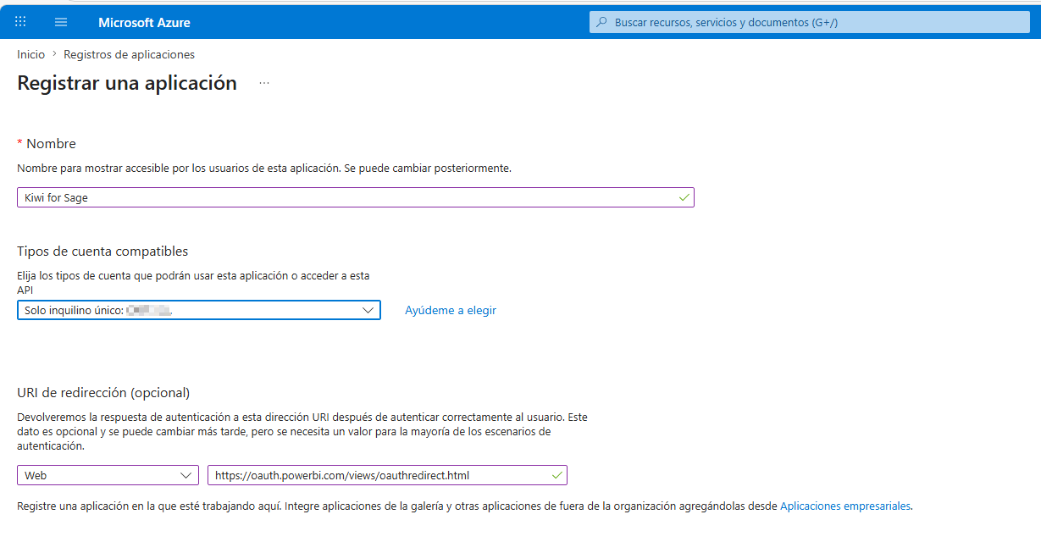Go to Inicio breadcrumb
The image size is (1041, 542).
coord(31,54)
